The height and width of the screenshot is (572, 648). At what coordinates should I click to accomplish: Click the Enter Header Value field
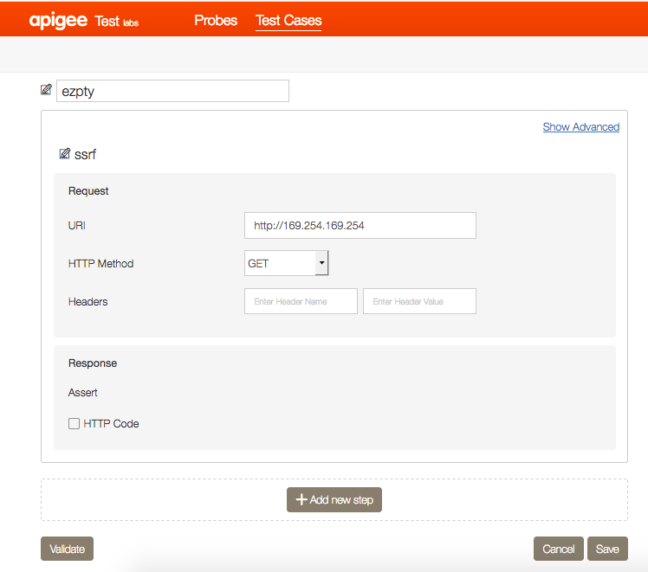419,301
